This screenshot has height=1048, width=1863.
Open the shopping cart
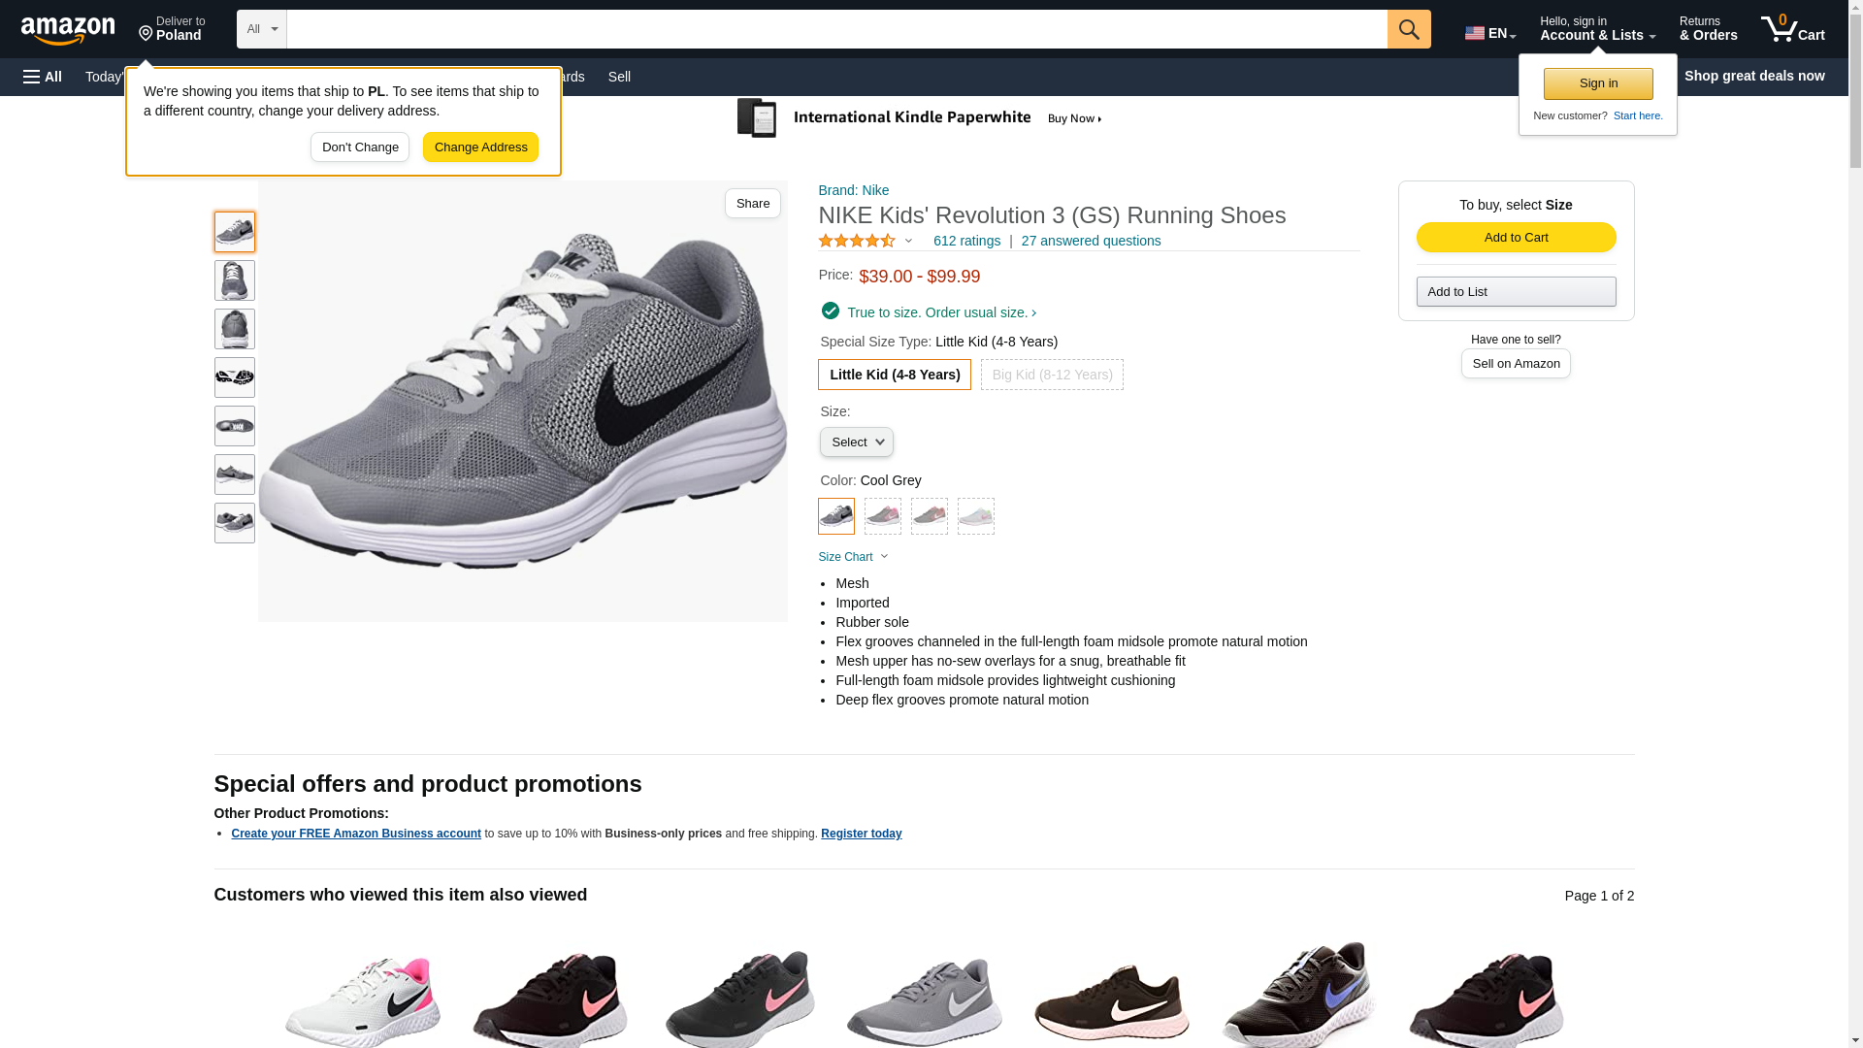click(1793, 29)
